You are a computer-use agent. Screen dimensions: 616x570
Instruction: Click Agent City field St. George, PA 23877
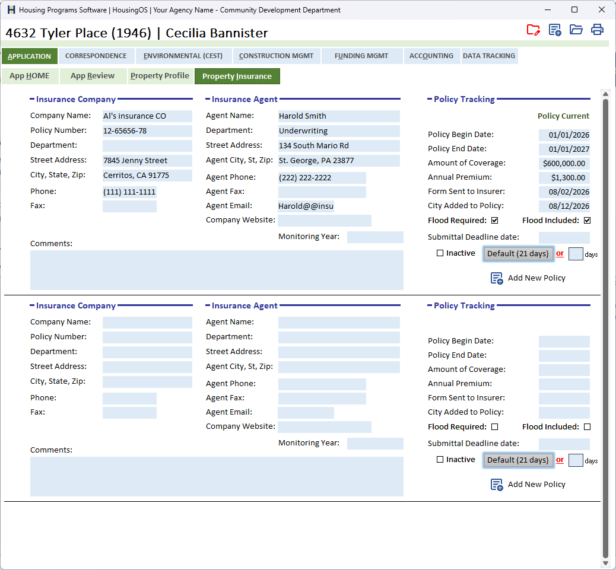[x=339, y=161]
